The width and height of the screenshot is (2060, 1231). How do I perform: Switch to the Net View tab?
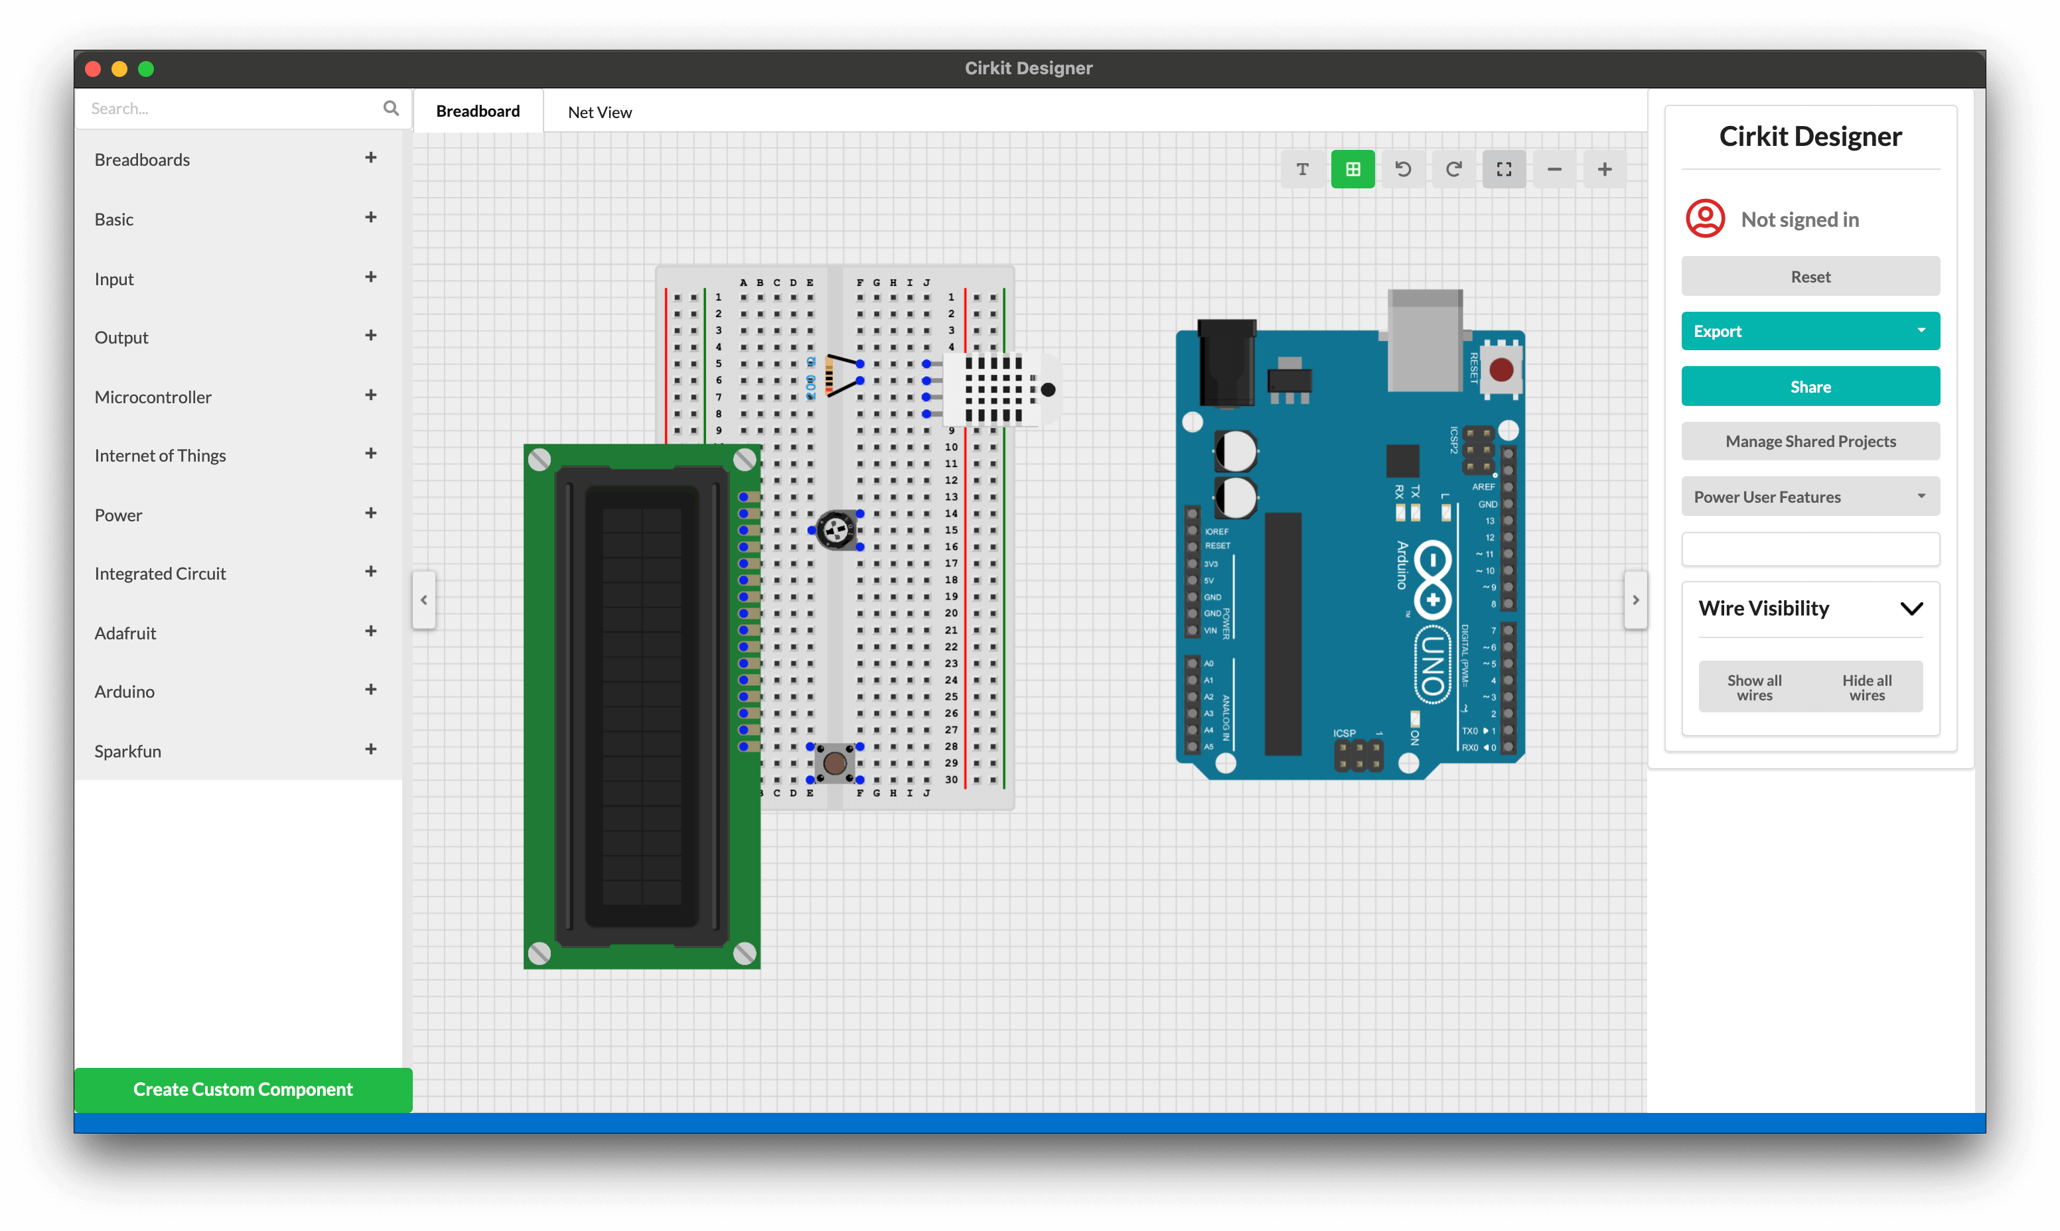pyautogui.click(x=599, y=112)
